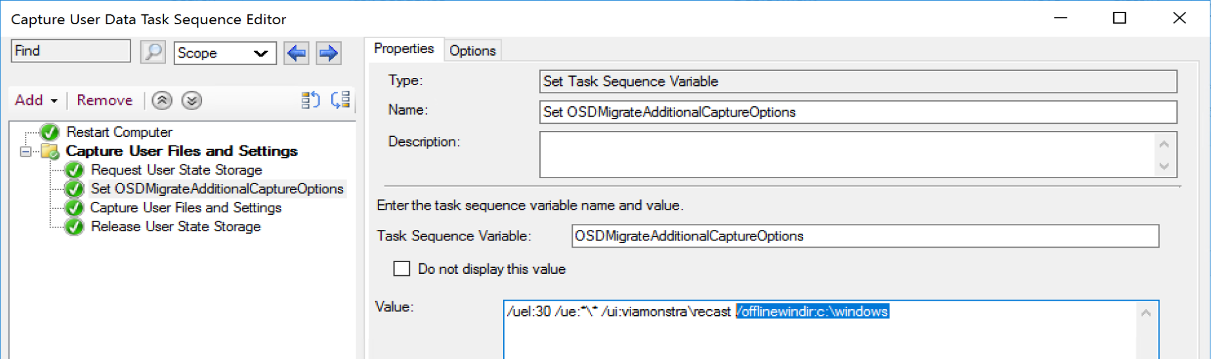Viewport: 1211px width, 359px height.
Task: Select Request User State Storage step
Action: click(x=176, y=170)
